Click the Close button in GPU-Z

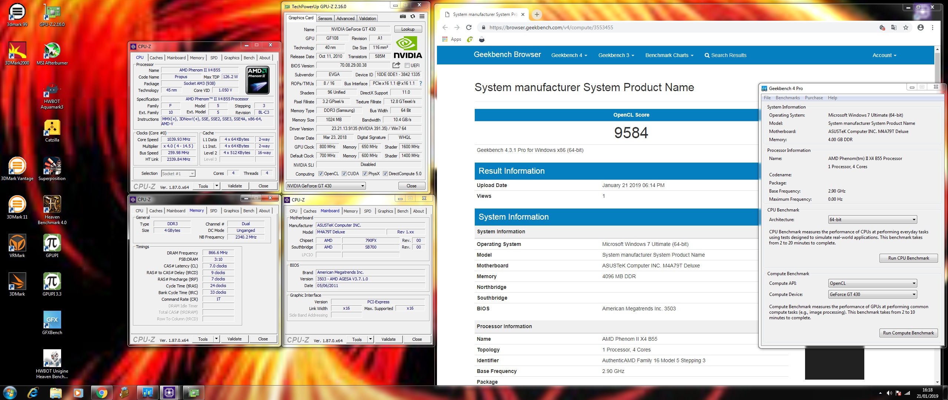point(411,186)
